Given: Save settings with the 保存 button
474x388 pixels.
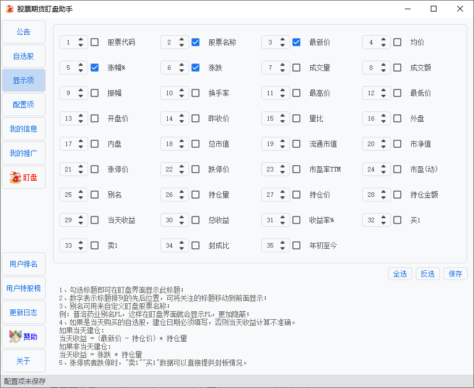Looking at the screenshot, I should (x=455, y=274).
